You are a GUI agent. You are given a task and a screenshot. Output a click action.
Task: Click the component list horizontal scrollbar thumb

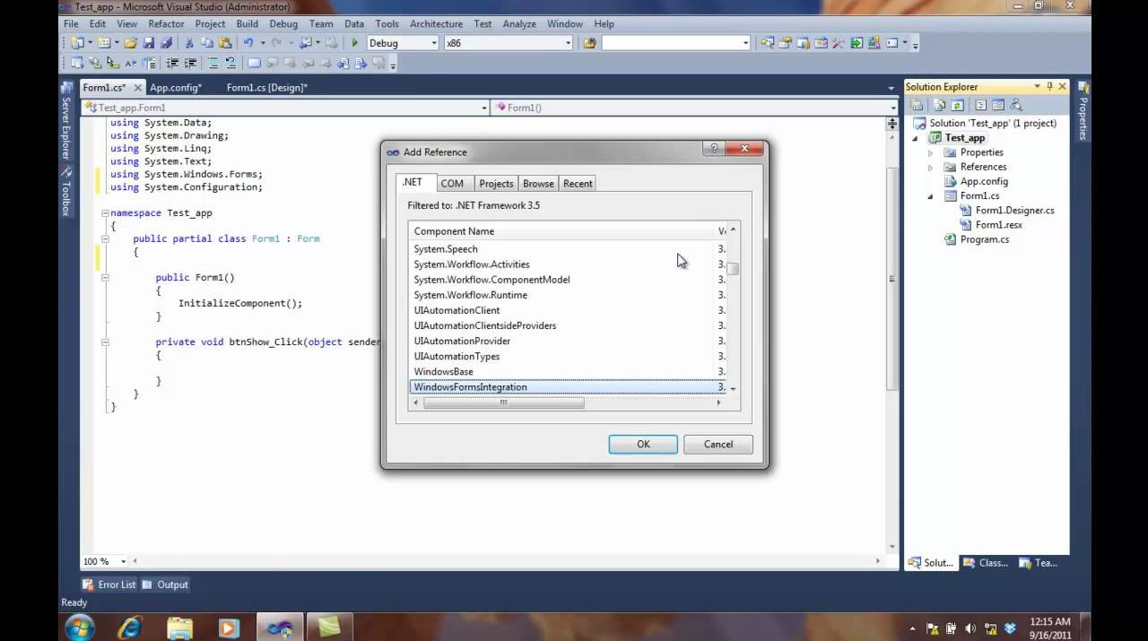[x=503, y=403]
